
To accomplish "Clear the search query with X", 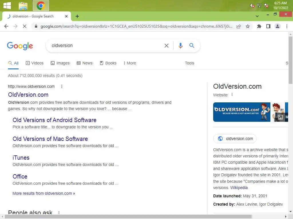I will pyautogui.click(x=167, y=45).
